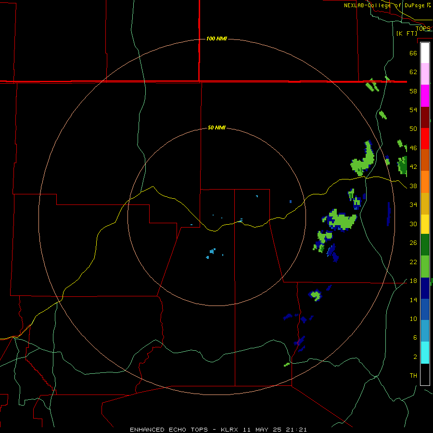Click the legend value '58'
Screen dimensions: 433x433
click(x=413, y=91)
